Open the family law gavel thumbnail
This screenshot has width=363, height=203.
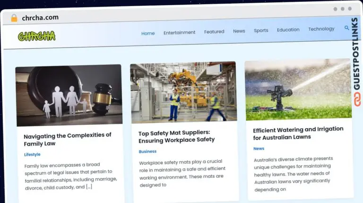[69, 95]
